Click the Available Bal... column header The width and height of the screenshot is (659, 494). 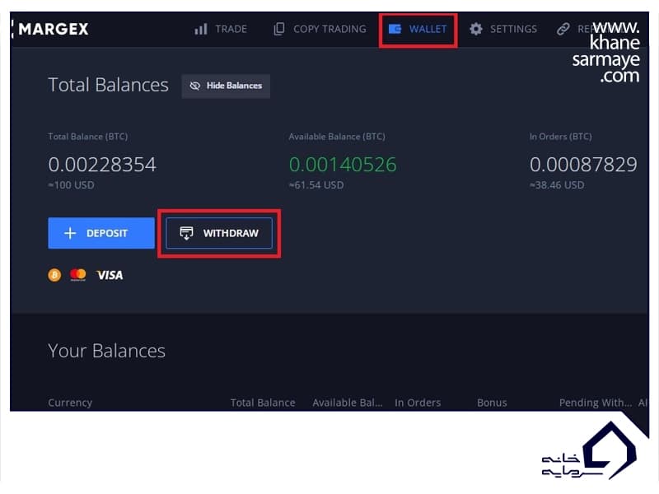[348, 403]
